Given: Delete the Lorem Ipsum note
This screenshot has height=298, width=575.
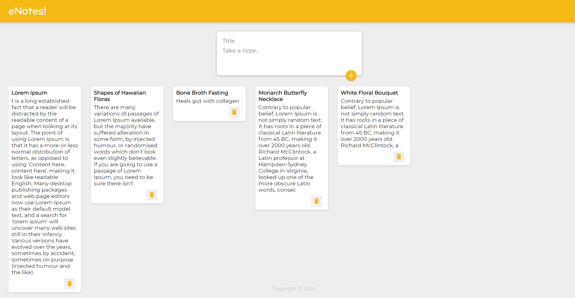Looking at the screenshot, I should point(70,283).
